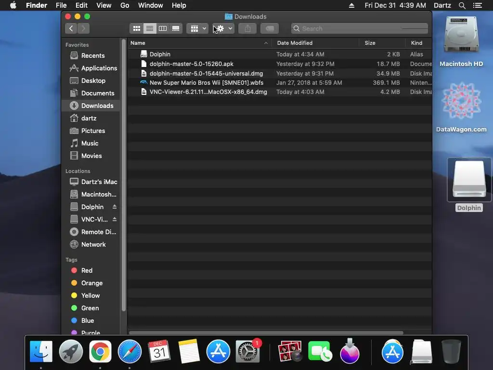Open Music in the sidebar
Screen dimensions: 493x370
(x=91, y=144)
